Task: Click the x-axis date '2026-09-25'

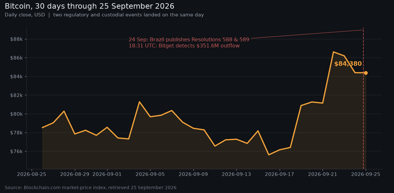Action: tap(366, 174)
